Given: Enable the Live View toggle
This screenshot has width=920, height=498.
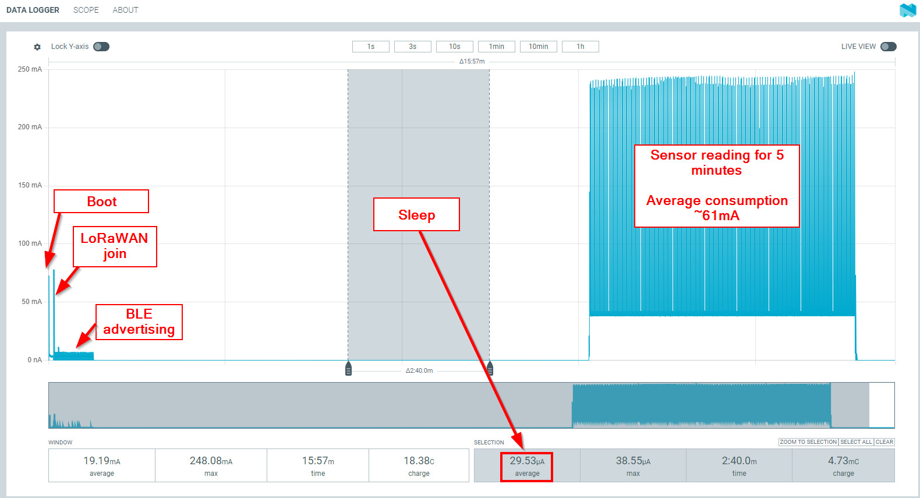Looking at the screenshot, I should [888, 47].
